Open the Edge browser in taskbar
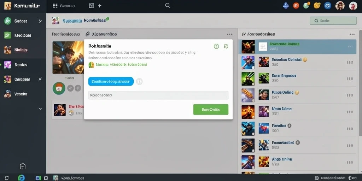Image resolution: width=362 pixels, height=181 pixels. coord(21,178)
